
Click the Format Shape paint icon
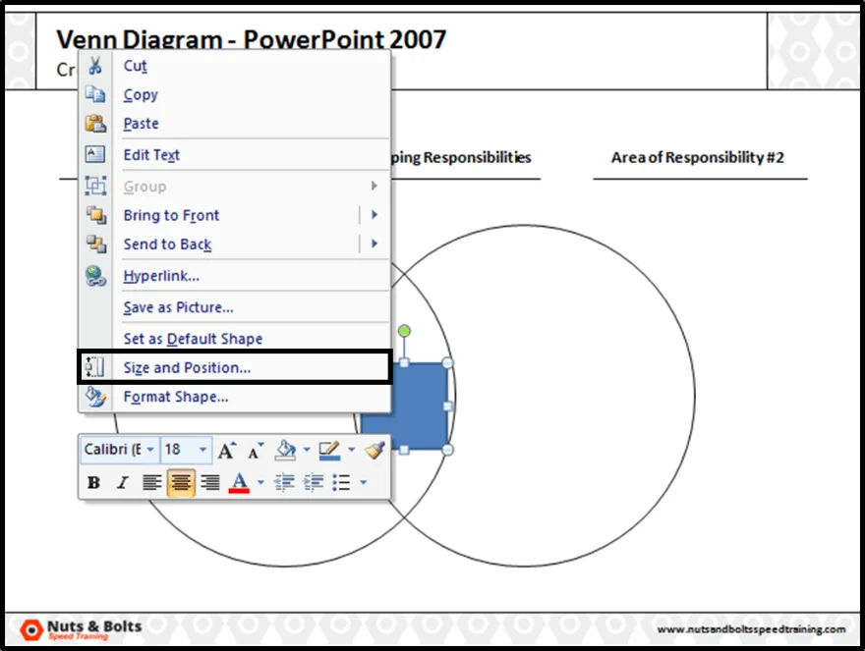95,397
